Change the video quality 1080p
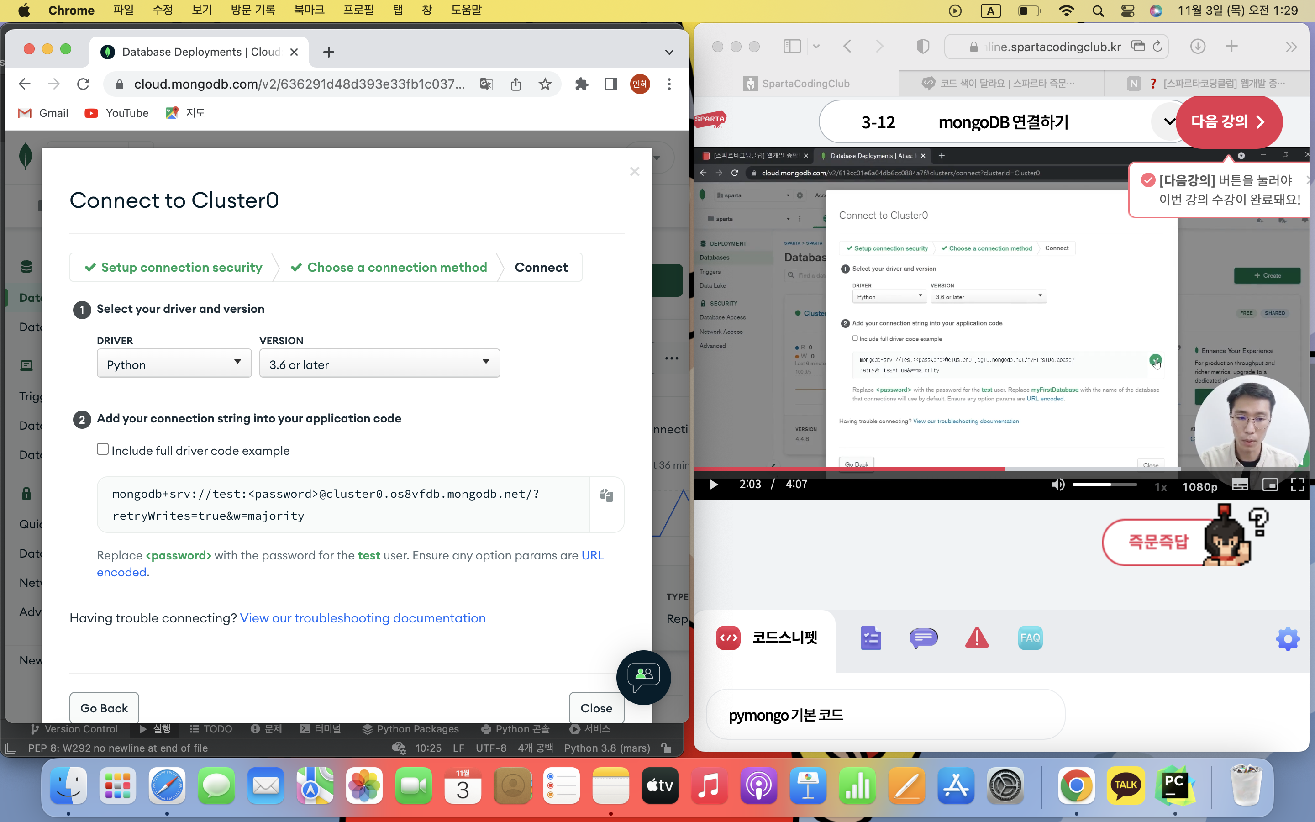1315x822 pixels. coord(1200,486)
